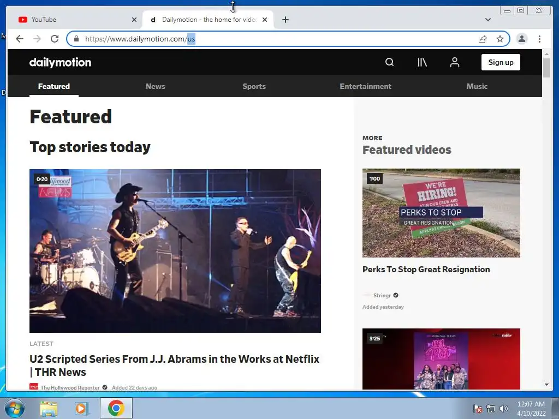Close the YouTube tab

(134, 20)
